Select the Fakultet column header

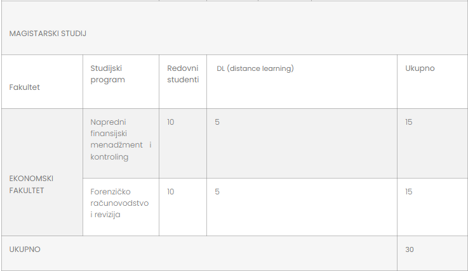[25, 87]
